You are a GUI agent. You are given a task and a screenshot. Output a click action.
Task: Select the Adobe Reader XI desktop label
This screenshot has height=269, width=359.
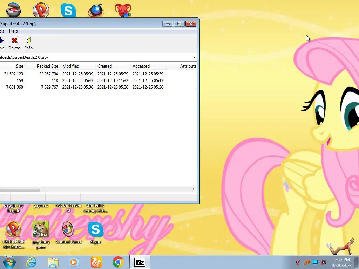pos(68,208)
